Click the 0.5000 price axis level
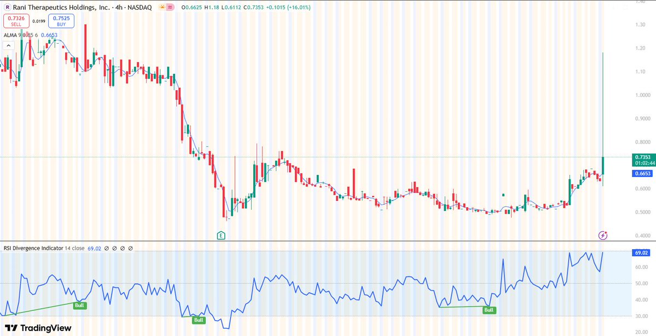656x336 pixels. point(642,213)
